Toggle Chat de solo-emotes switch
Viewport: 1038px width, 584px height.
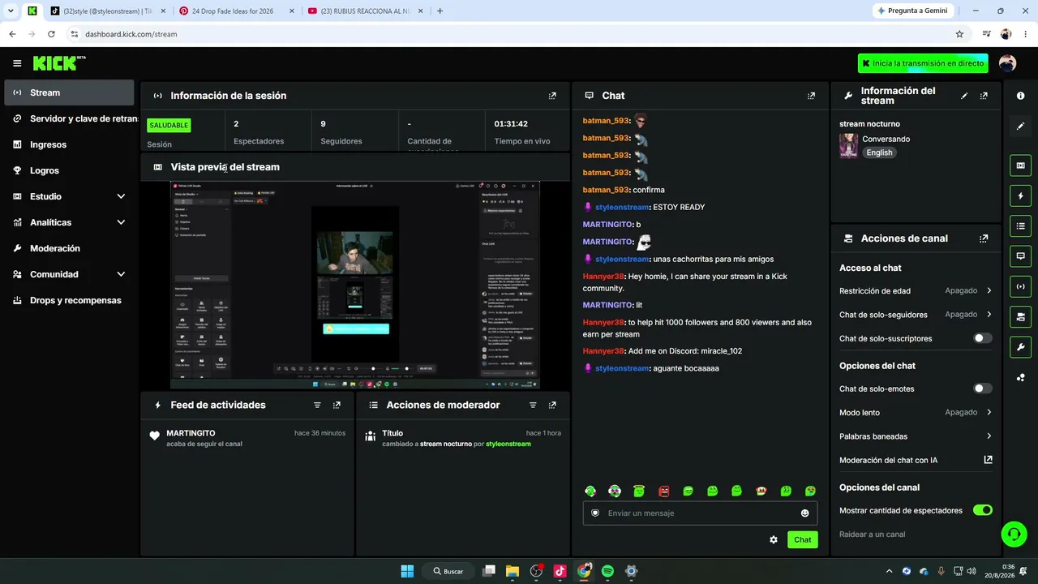point(982,389)
